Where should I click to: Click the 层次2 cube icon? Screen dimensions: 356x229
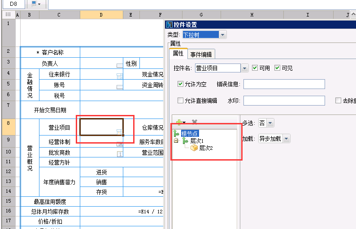[x=194, y=148]
